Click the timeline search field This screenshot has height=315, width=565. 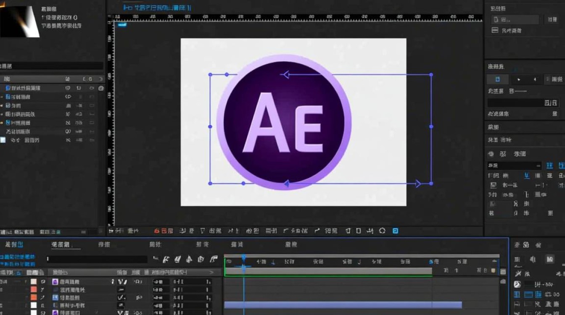(x=97, y=259)
